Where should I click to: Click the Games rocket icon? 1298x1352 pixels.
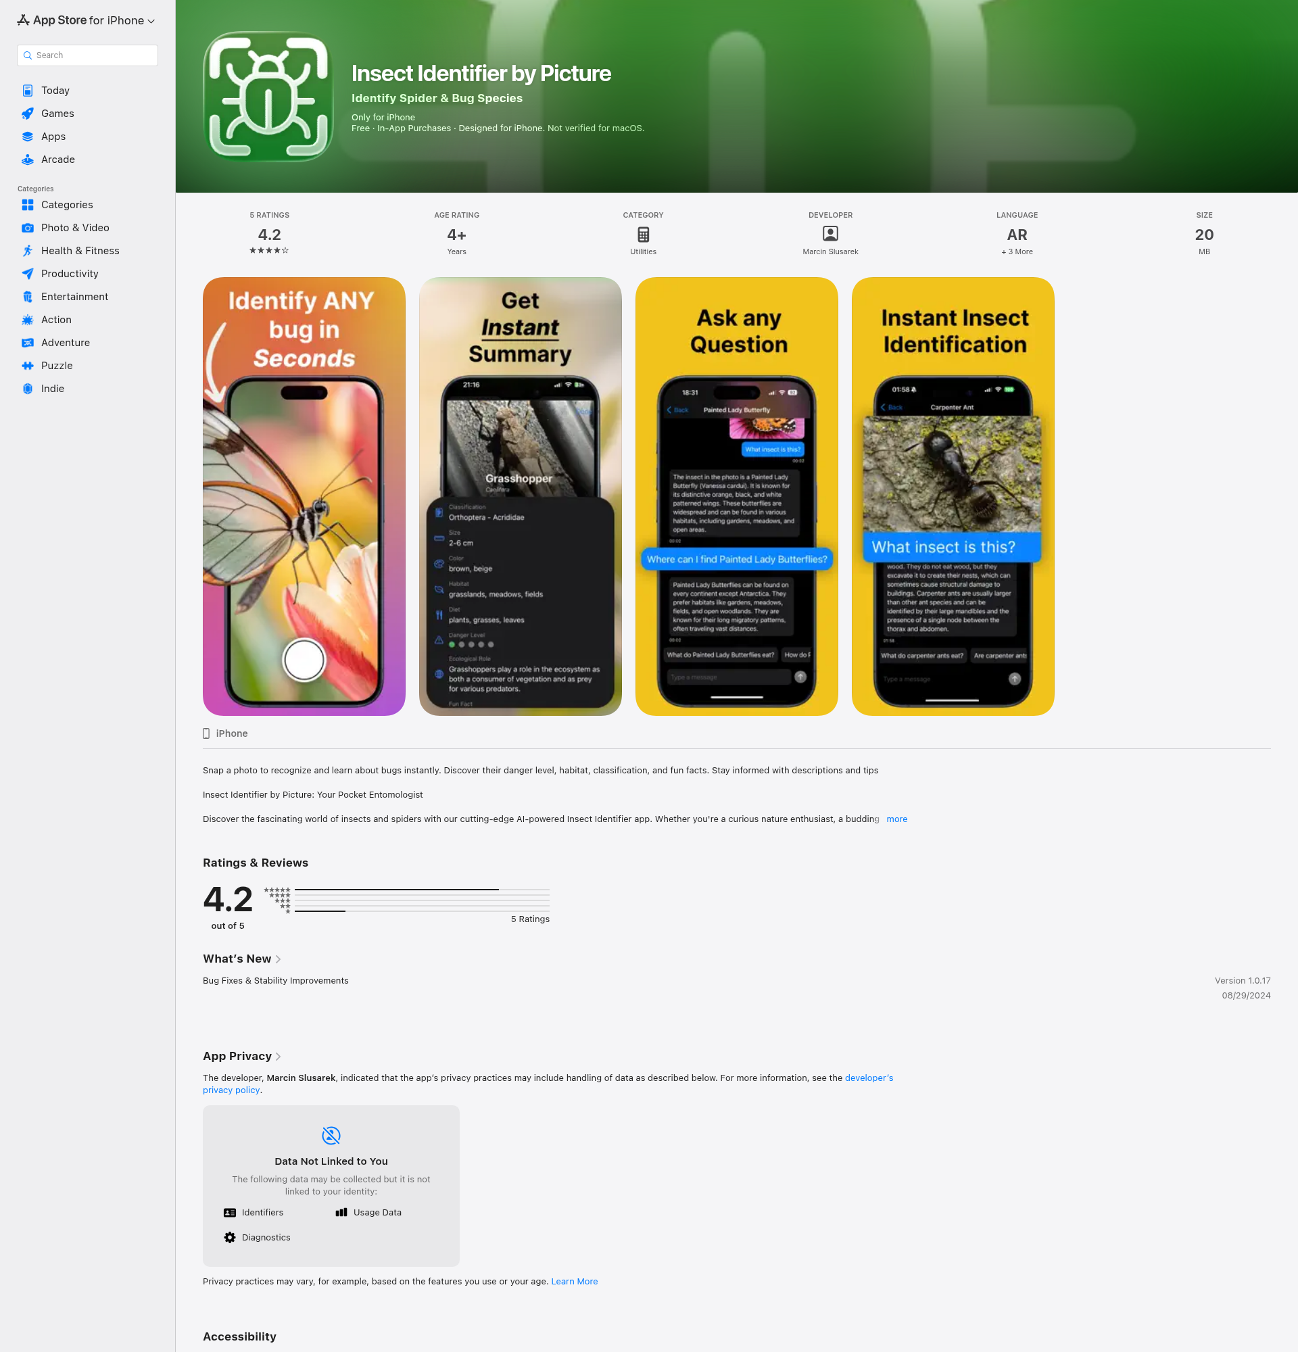pyautogui.click(x=28, y=114)
